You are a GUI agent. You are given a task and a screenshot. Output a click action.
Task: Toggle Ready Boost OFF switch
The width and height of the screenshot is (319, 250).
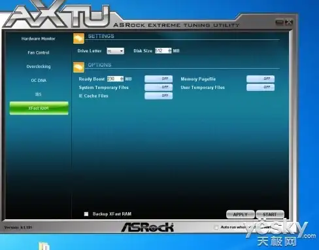click(158, 79)
